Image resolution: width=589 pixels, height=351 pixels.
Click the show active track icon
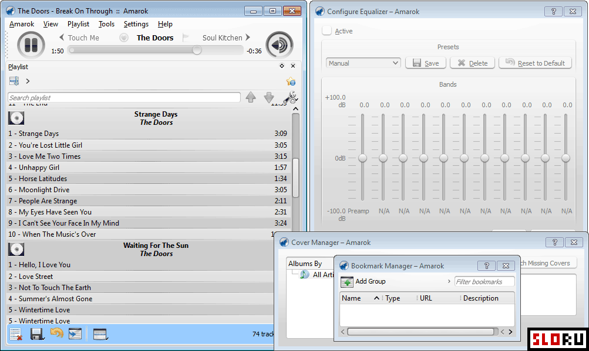point(75,334)
